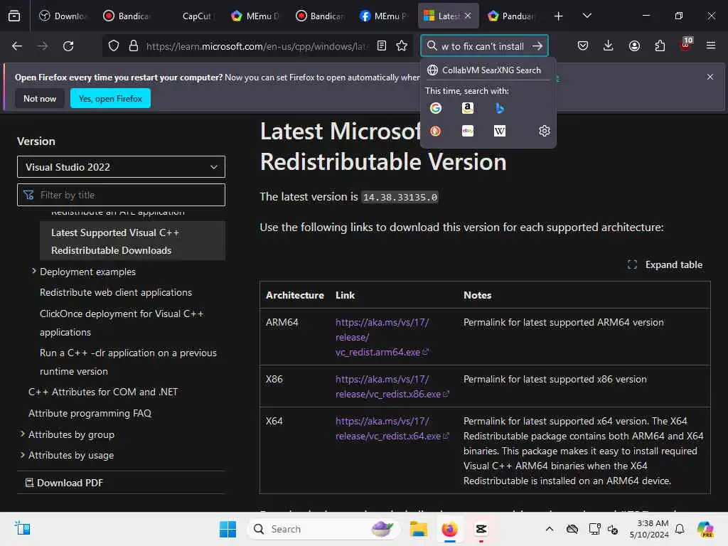The width and height of the screenshot is (728, 546).
Task: Click the URL address bar
Action: tap(257, 46)
